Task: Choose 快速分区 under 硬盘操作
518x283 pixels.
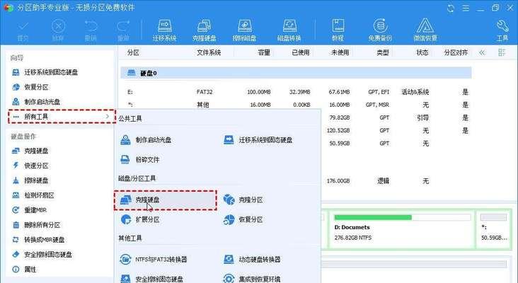Action: coord(30,166)
